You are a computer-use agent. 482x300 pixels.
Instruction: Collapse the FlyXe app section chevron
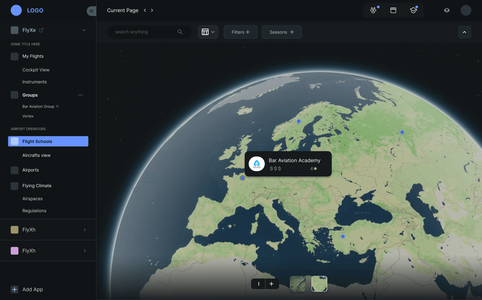click(x=84, y=30)
